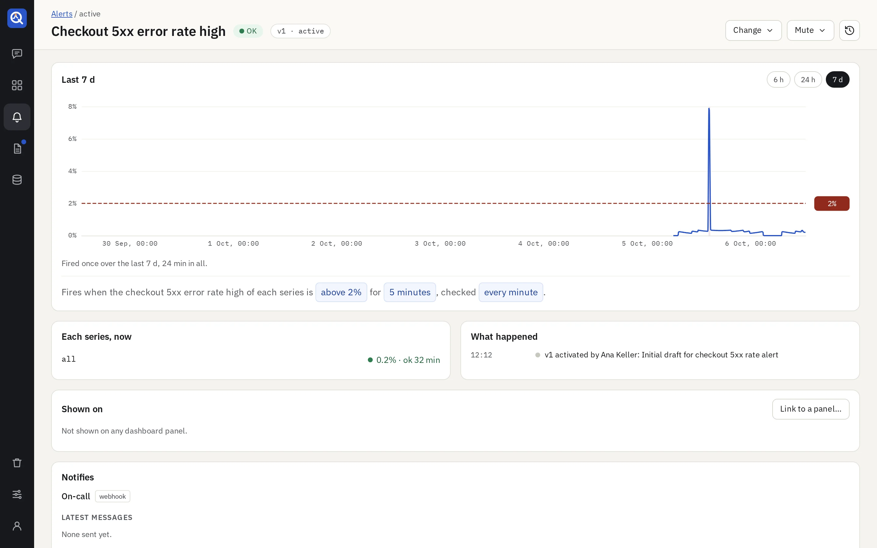Viewport: 877px width, 548px height.
Task: Click the 12:12 event timestamp
Action: (481, 355)
